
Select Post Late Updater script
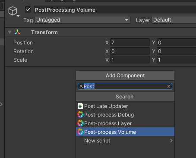pyautogui.click(x=125, y=106)
